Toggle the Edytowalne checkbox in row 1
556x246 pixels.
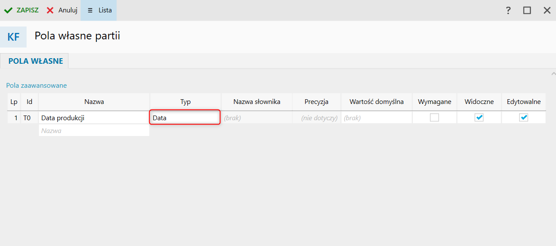pyautogui.click(x=523, y=118)
